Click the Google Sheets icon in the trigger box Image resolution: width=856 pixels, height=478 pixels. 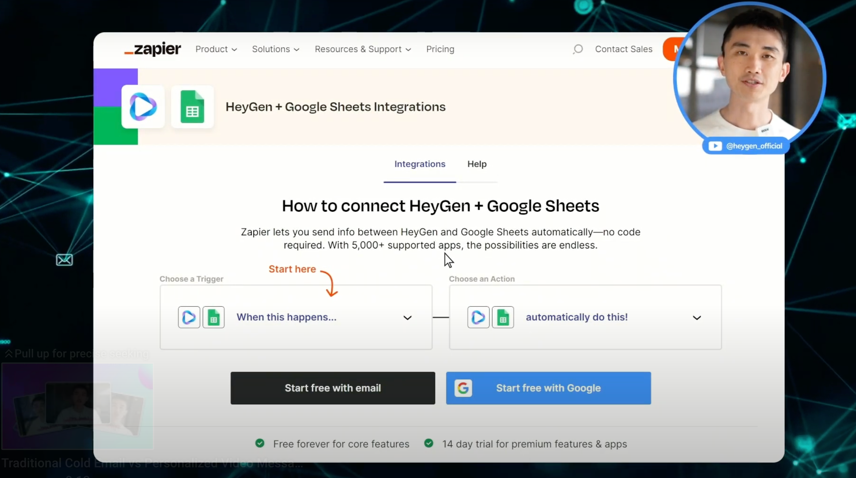pyautogui.click(x=214, y=317)
